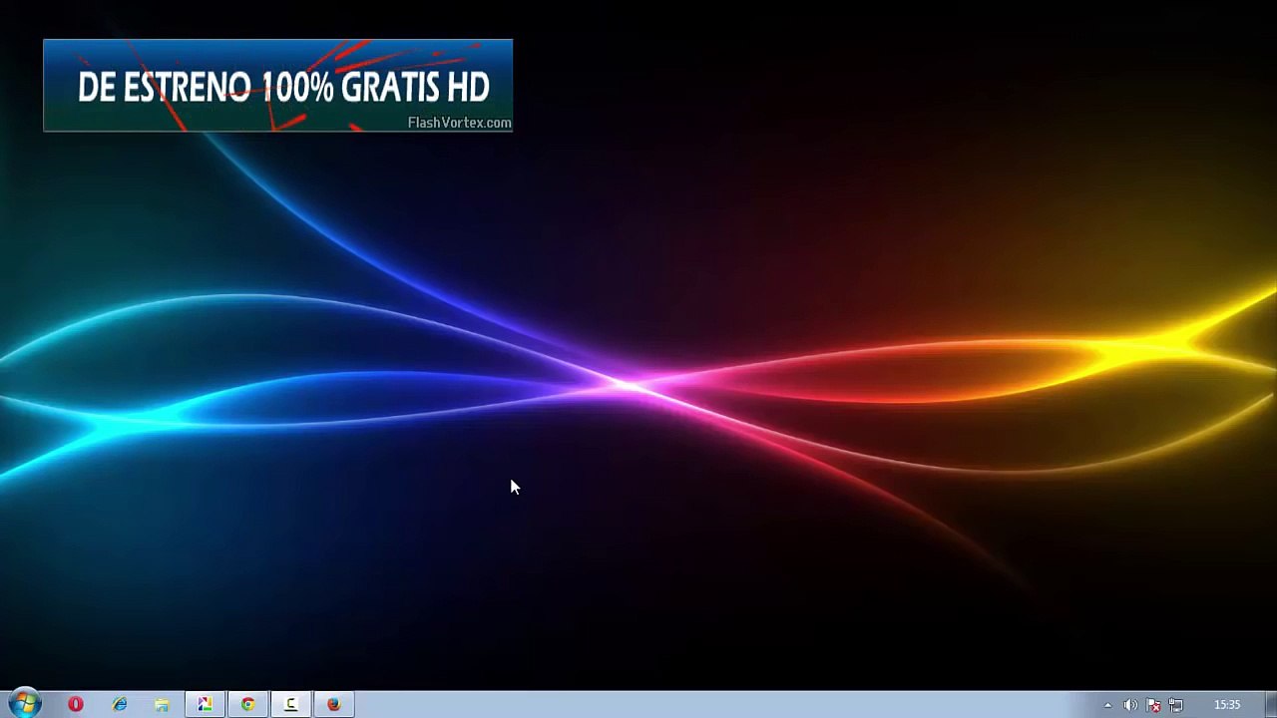The height and width of the screenshot is (718, 1277).
Task: Open the volume control speaker icon
Action: pos(1130,705)
